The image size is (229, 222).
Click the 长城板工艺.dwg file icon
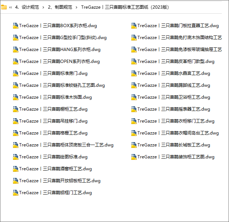(x=134, y=145)
